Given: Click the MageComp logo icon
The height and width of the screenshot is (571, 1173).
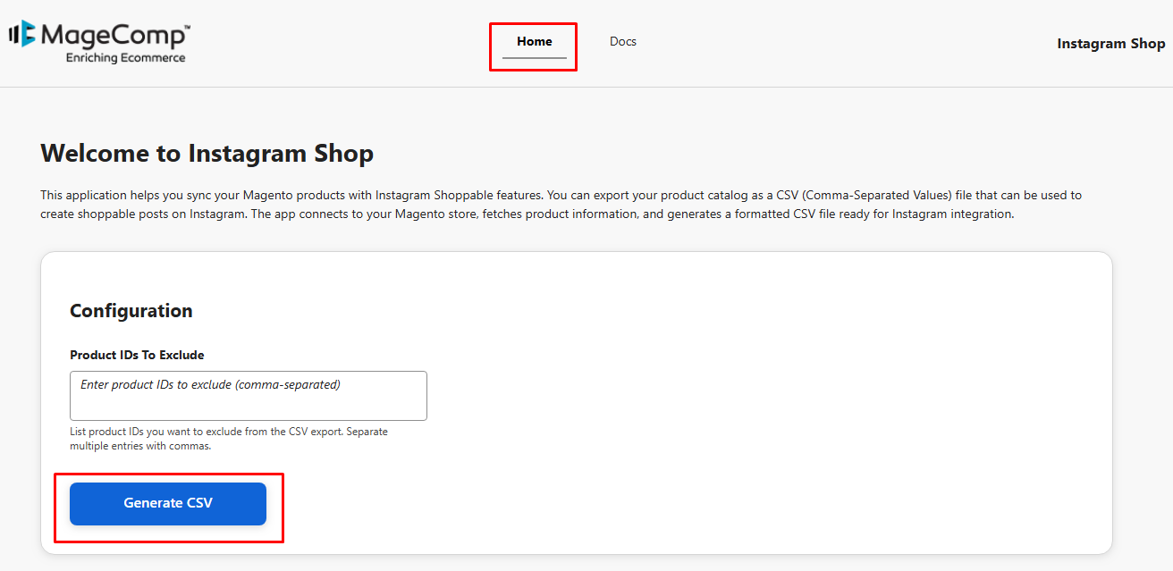Looking at the screenshot, I should coord(22,34).
